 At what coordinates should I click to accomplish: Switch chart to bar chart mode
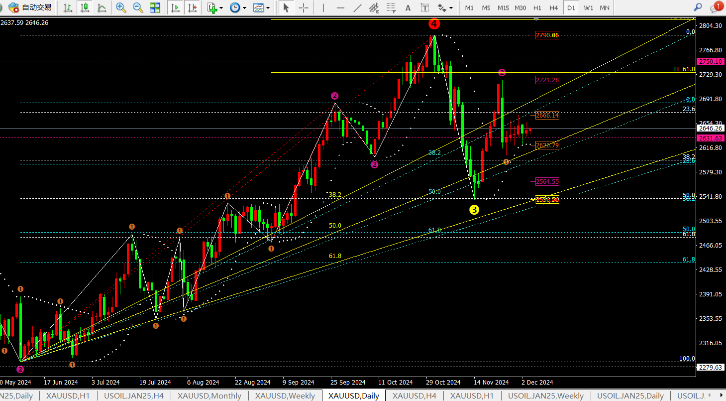pyautogui.click(x=68, y=7)
